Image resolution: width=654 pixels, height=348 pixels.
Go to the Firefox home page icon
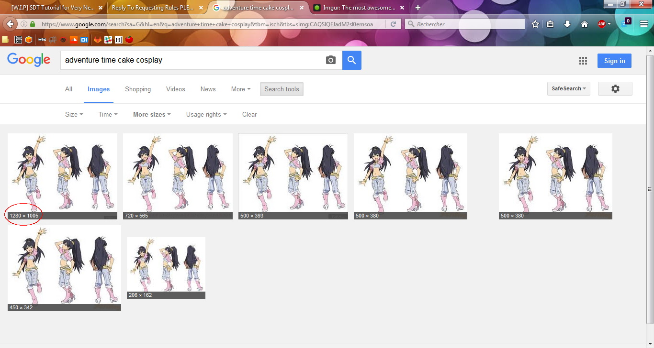pos(584,24)
